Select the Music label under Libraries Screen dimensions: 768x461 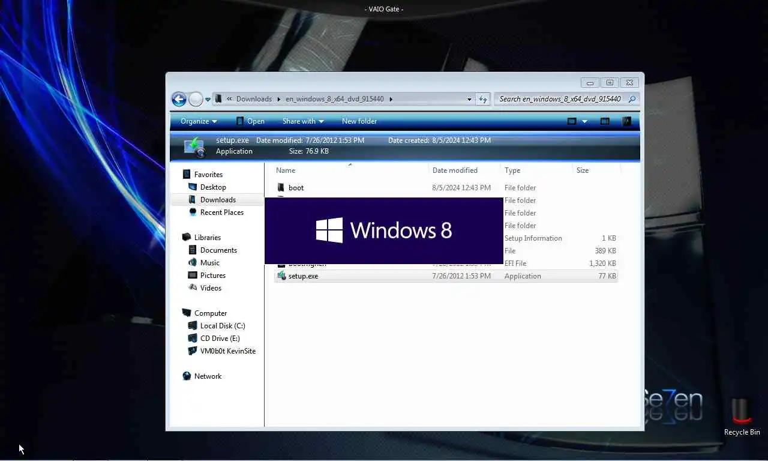click(210, 263)
